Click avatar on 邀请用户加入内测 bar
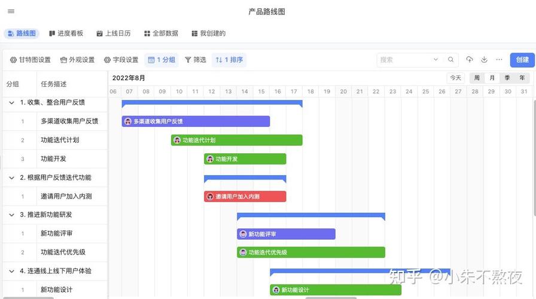 (210, 197)
